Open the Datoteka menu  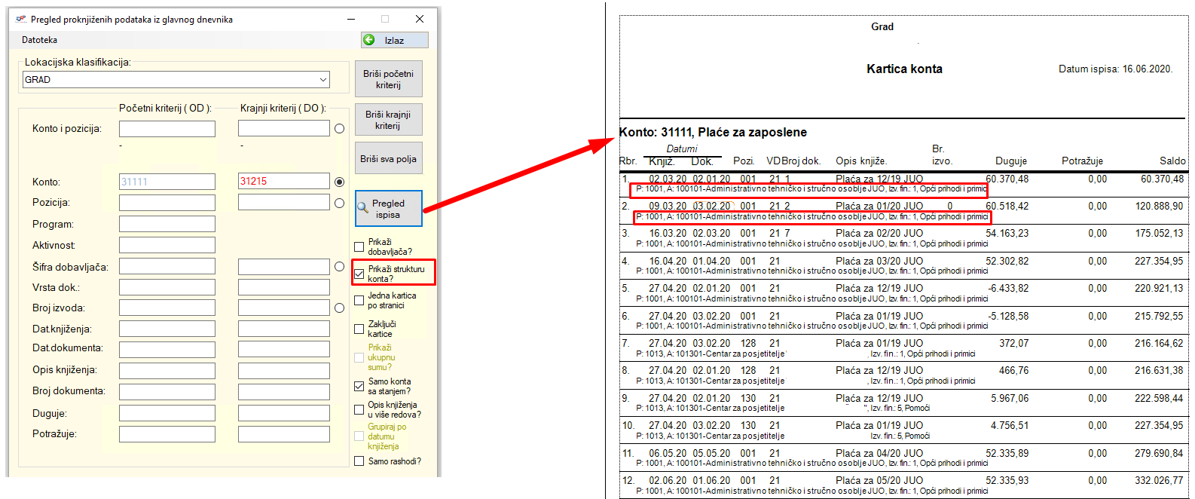pyautogui.click(x=39, y=40)
